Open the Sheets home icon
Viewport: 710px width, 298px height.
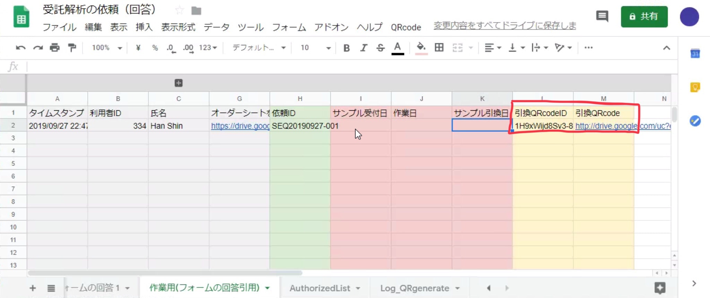point(21,17)
